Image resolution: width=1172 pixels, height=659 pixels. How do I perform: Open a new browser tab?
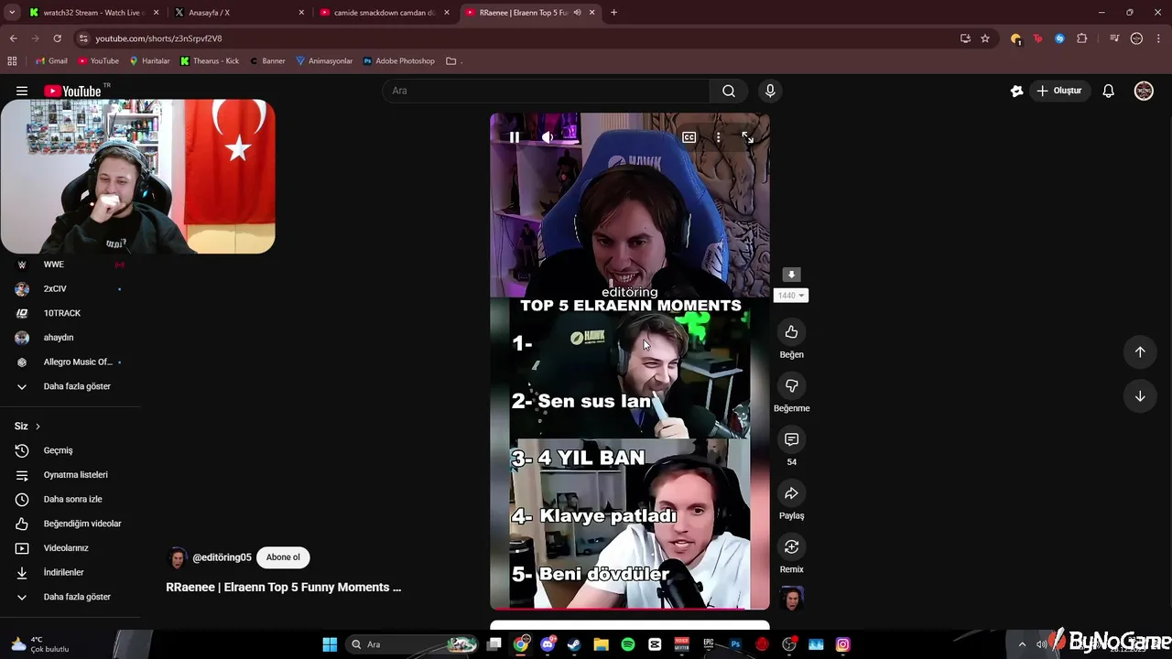[613, 13]
